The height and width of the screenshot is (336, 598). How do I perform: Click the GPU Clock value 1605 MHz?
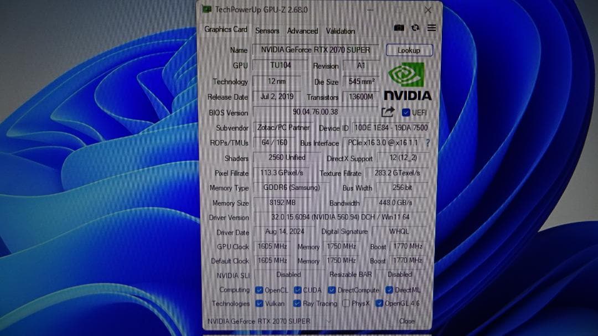click(272, 246)
